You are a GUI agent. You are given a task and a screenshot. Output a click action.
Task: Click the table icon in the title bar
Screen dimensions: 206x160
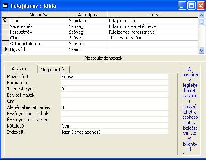[x=5, y=6]
